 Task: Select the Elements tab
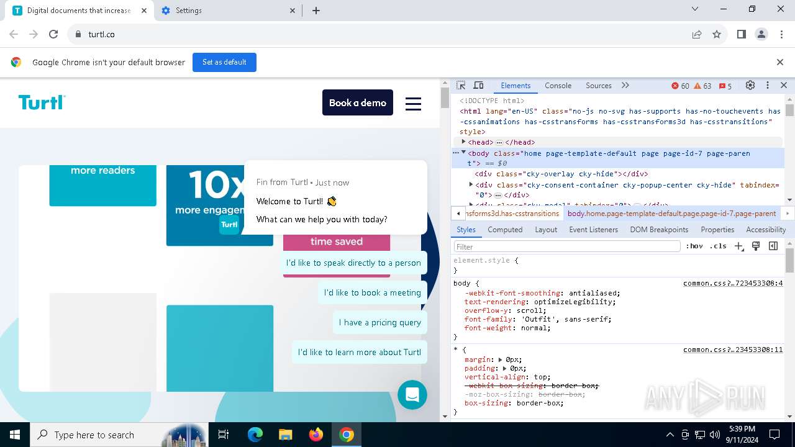tap(516, 86)
